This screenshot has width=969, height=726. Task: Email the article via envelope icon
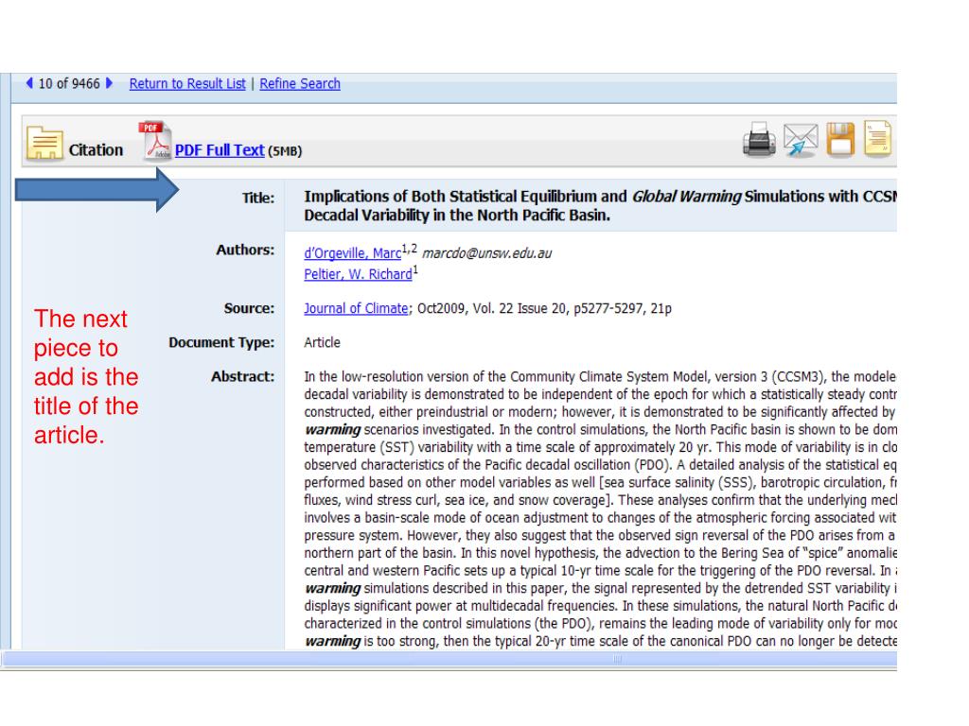tap(801, 140)
